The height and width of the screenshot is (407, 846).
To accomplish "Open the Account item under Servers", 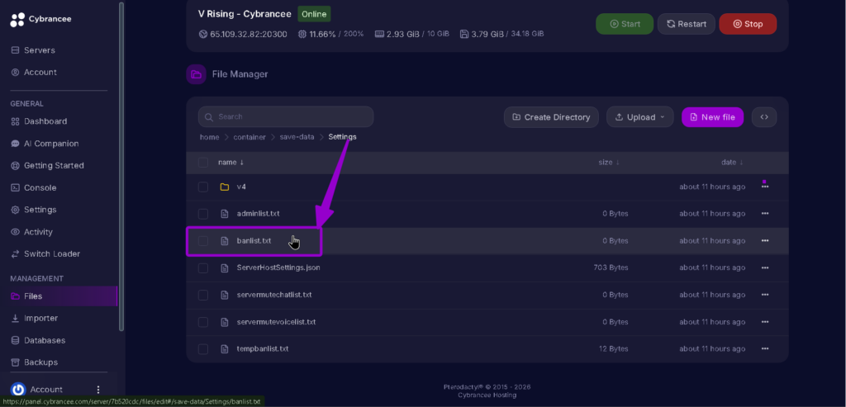I will tap(34, 72).
